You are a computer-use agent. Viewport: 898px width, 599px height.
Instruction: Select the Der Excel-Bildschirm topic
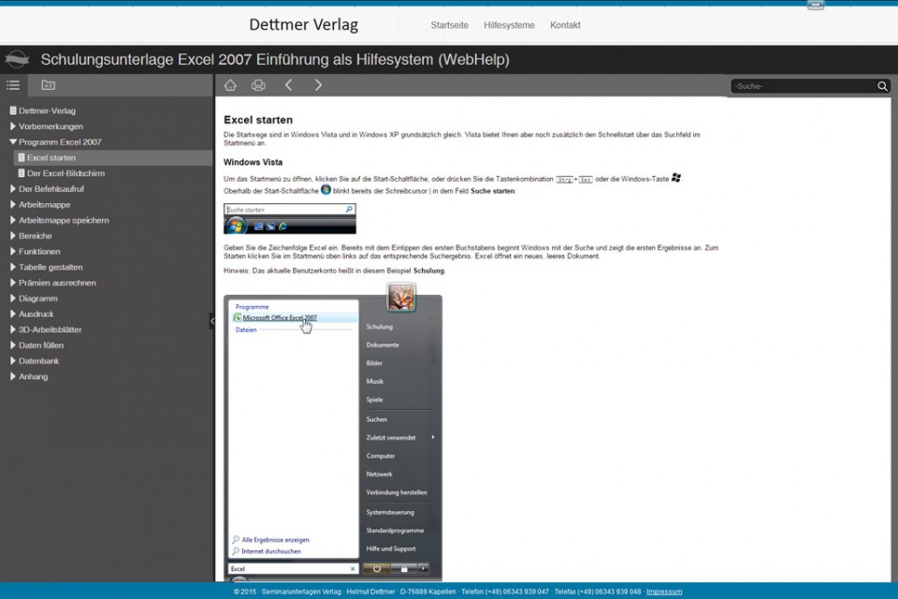[65, 173]
